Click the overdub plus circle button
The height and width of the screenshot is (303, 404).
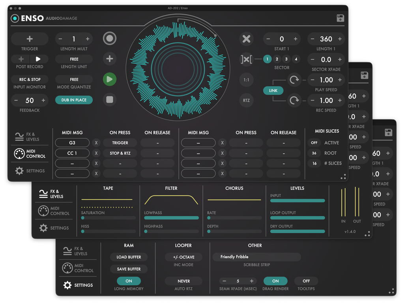pos(110,59)
